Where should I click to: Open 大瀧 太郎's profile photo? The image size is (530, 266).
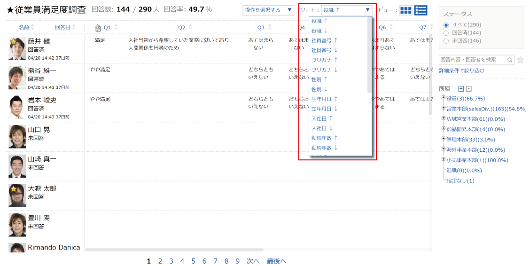click(17, 196)
